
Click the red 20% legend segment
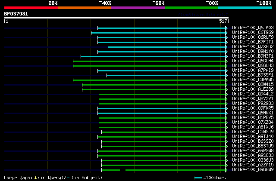click(31, 8)
